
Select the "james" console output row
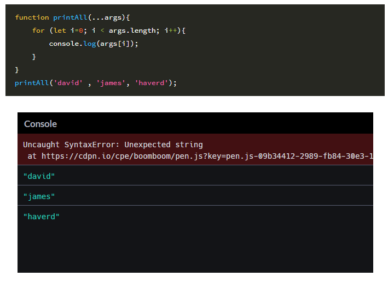click(x=195, y=196)
